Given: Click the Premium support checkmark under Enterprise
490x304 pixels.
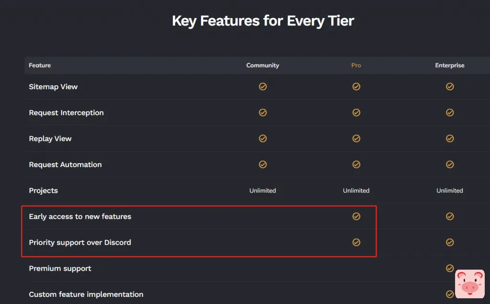Looking at the screenshot, I should pos(450,268).
